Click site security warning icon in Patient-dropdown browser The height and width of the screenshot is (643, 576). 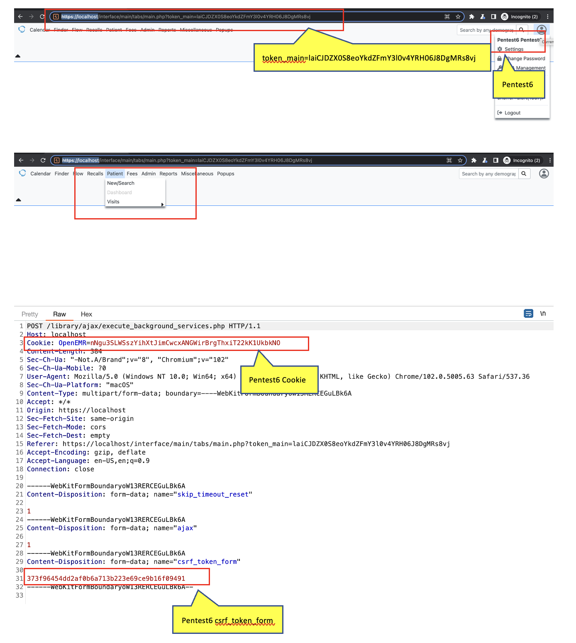57,160
